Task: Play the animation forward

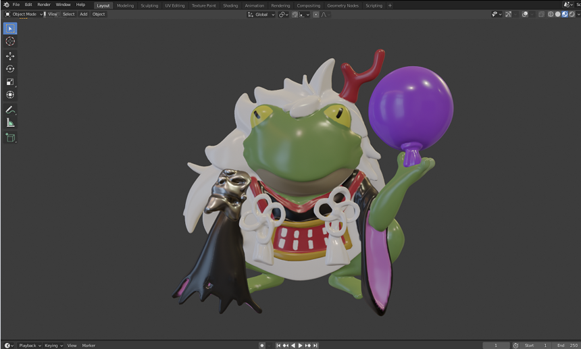Action: click(x=301, y=346)
